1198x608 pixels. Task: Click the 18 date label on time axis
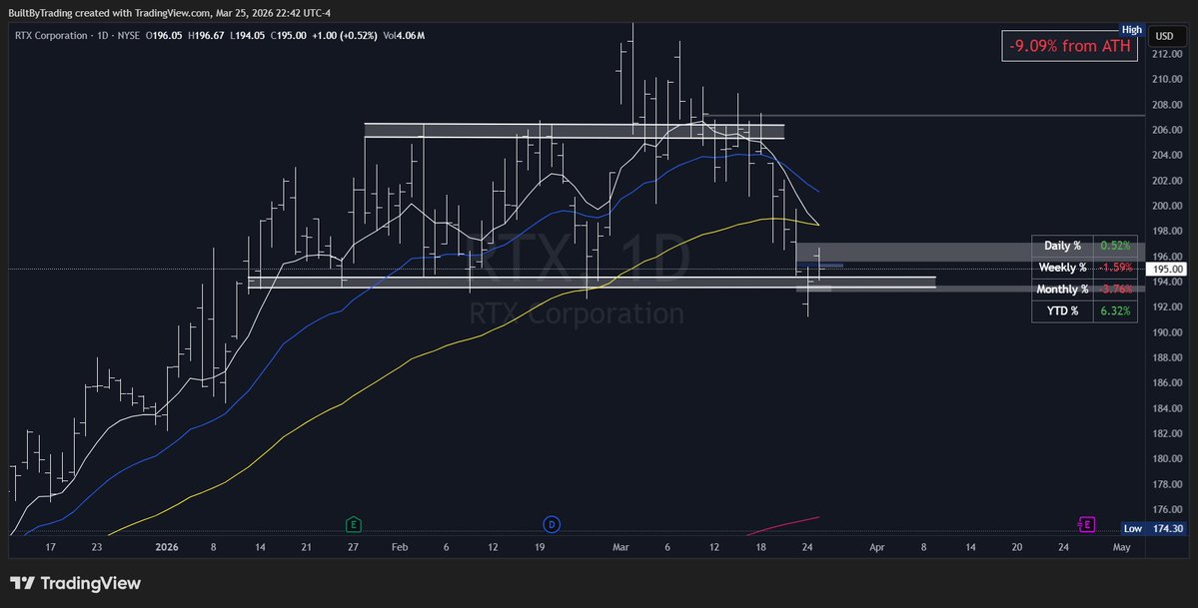(x=761, y=548)
